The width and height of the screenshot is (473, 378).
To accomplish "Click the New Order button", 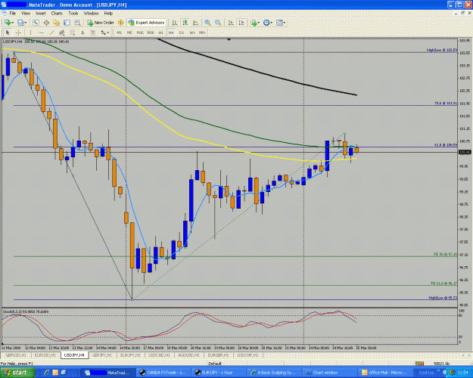I will tap(101, 23).
